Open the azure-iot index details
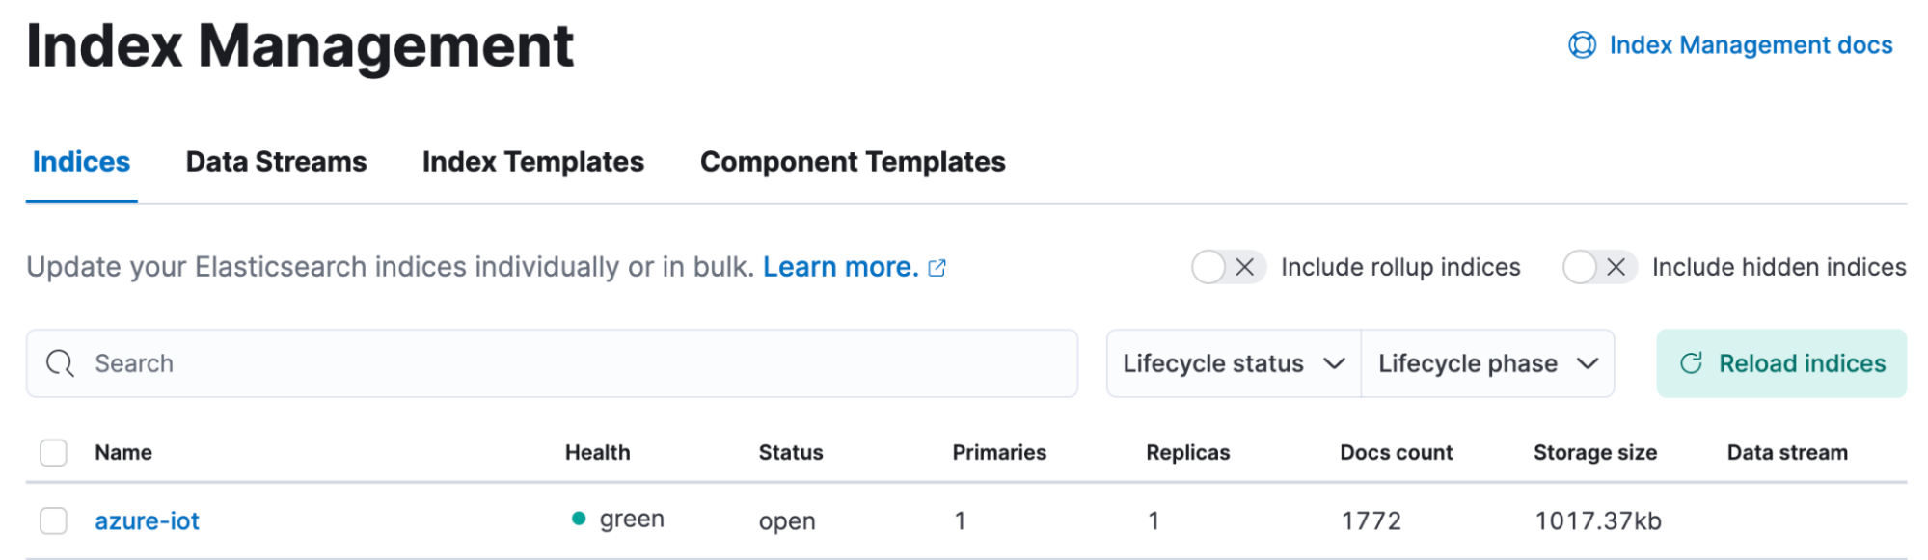Screen dimensions: 1928x560 [147, 520]
